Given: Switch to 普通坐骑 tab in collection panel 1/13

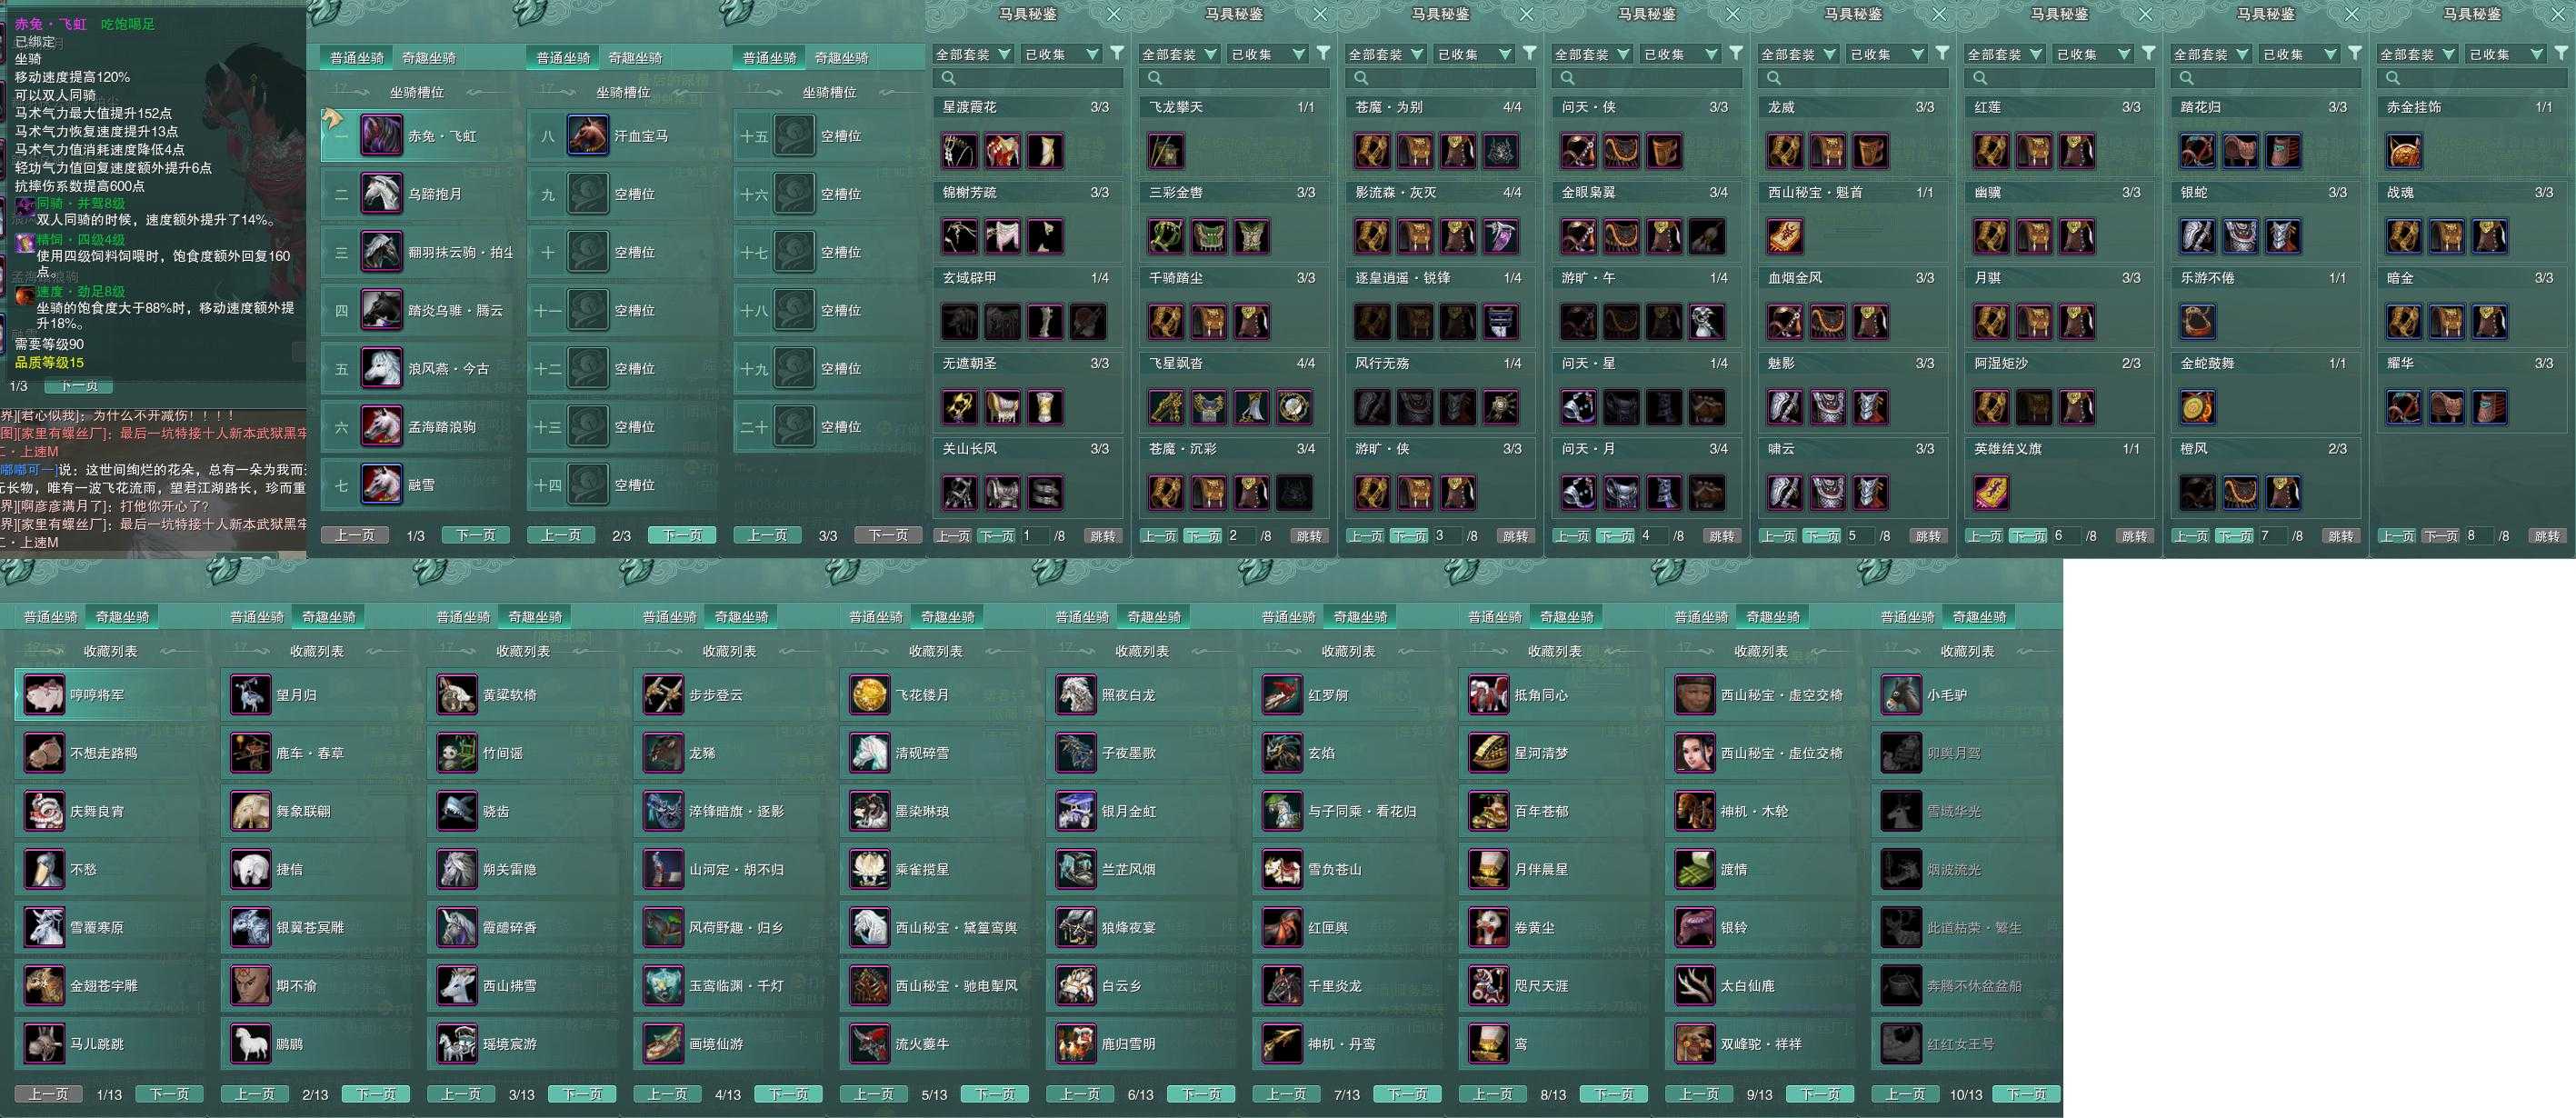Looking at the screenshot, I should (x=51, y=617).
